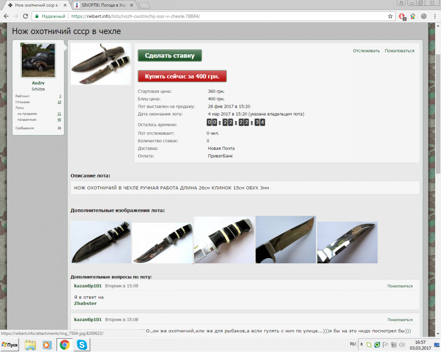Open the на продаже count 21
441x352 pixels.
59,114
